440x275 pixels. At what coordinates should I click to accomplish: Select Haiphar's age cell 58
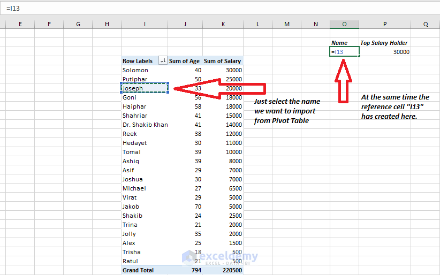[x=185, y=106]
